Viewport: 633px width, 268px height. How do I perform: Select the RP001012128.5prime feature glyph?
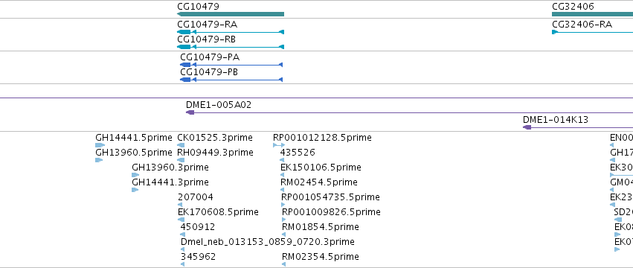coord(279,145)
